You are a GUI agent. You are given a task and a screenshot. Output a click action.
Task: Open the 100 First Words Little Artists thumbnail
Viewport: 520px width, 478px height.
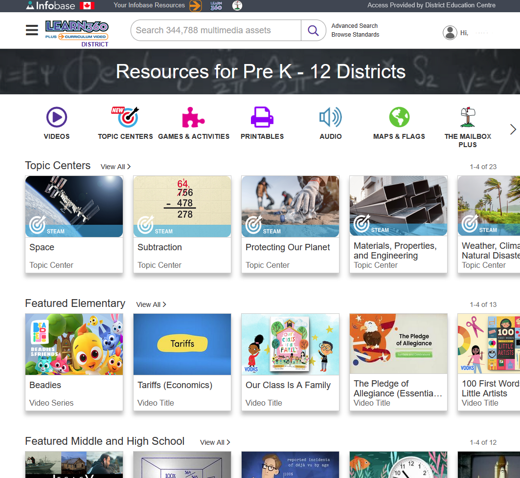[489, 344]
